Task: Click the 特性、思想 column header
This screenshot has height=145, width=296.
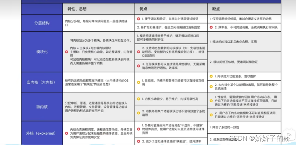Action: tap(99, 9)
